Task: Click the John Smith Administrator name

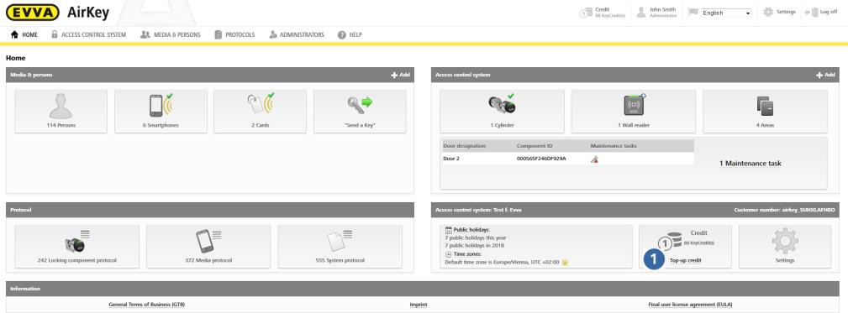Action: 663,13
